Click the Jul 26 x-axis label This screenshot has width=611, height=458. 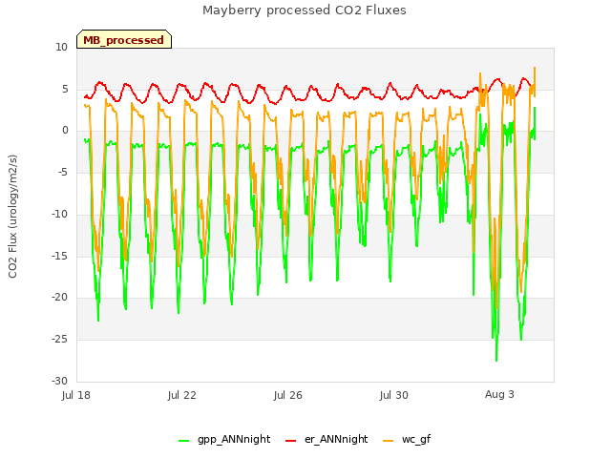tap(288, 395)
